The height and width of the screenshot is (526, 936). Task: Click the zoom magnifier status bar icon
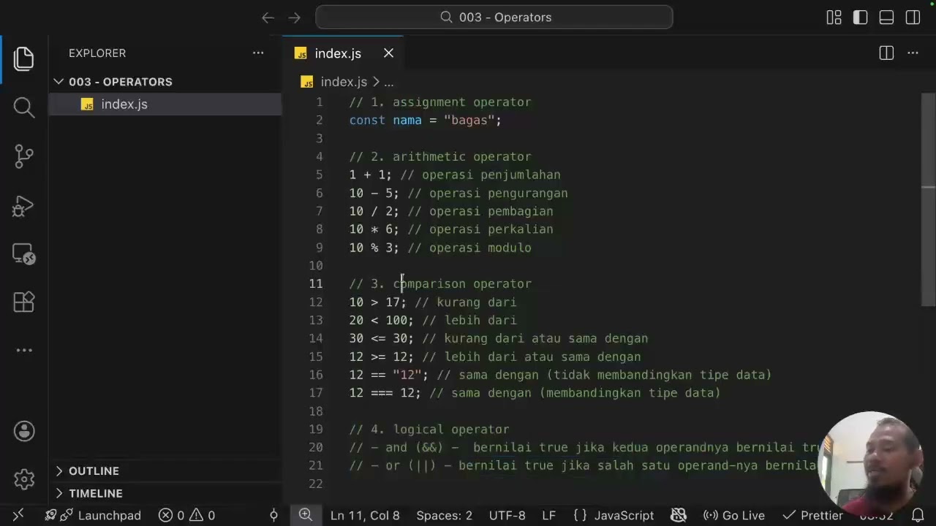(306, 515)
